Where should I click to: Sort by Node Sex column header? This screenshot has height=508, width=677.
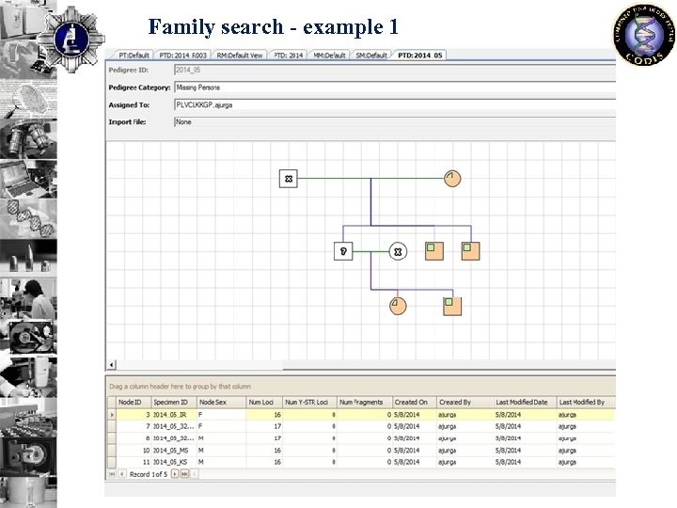coord(221,403)
